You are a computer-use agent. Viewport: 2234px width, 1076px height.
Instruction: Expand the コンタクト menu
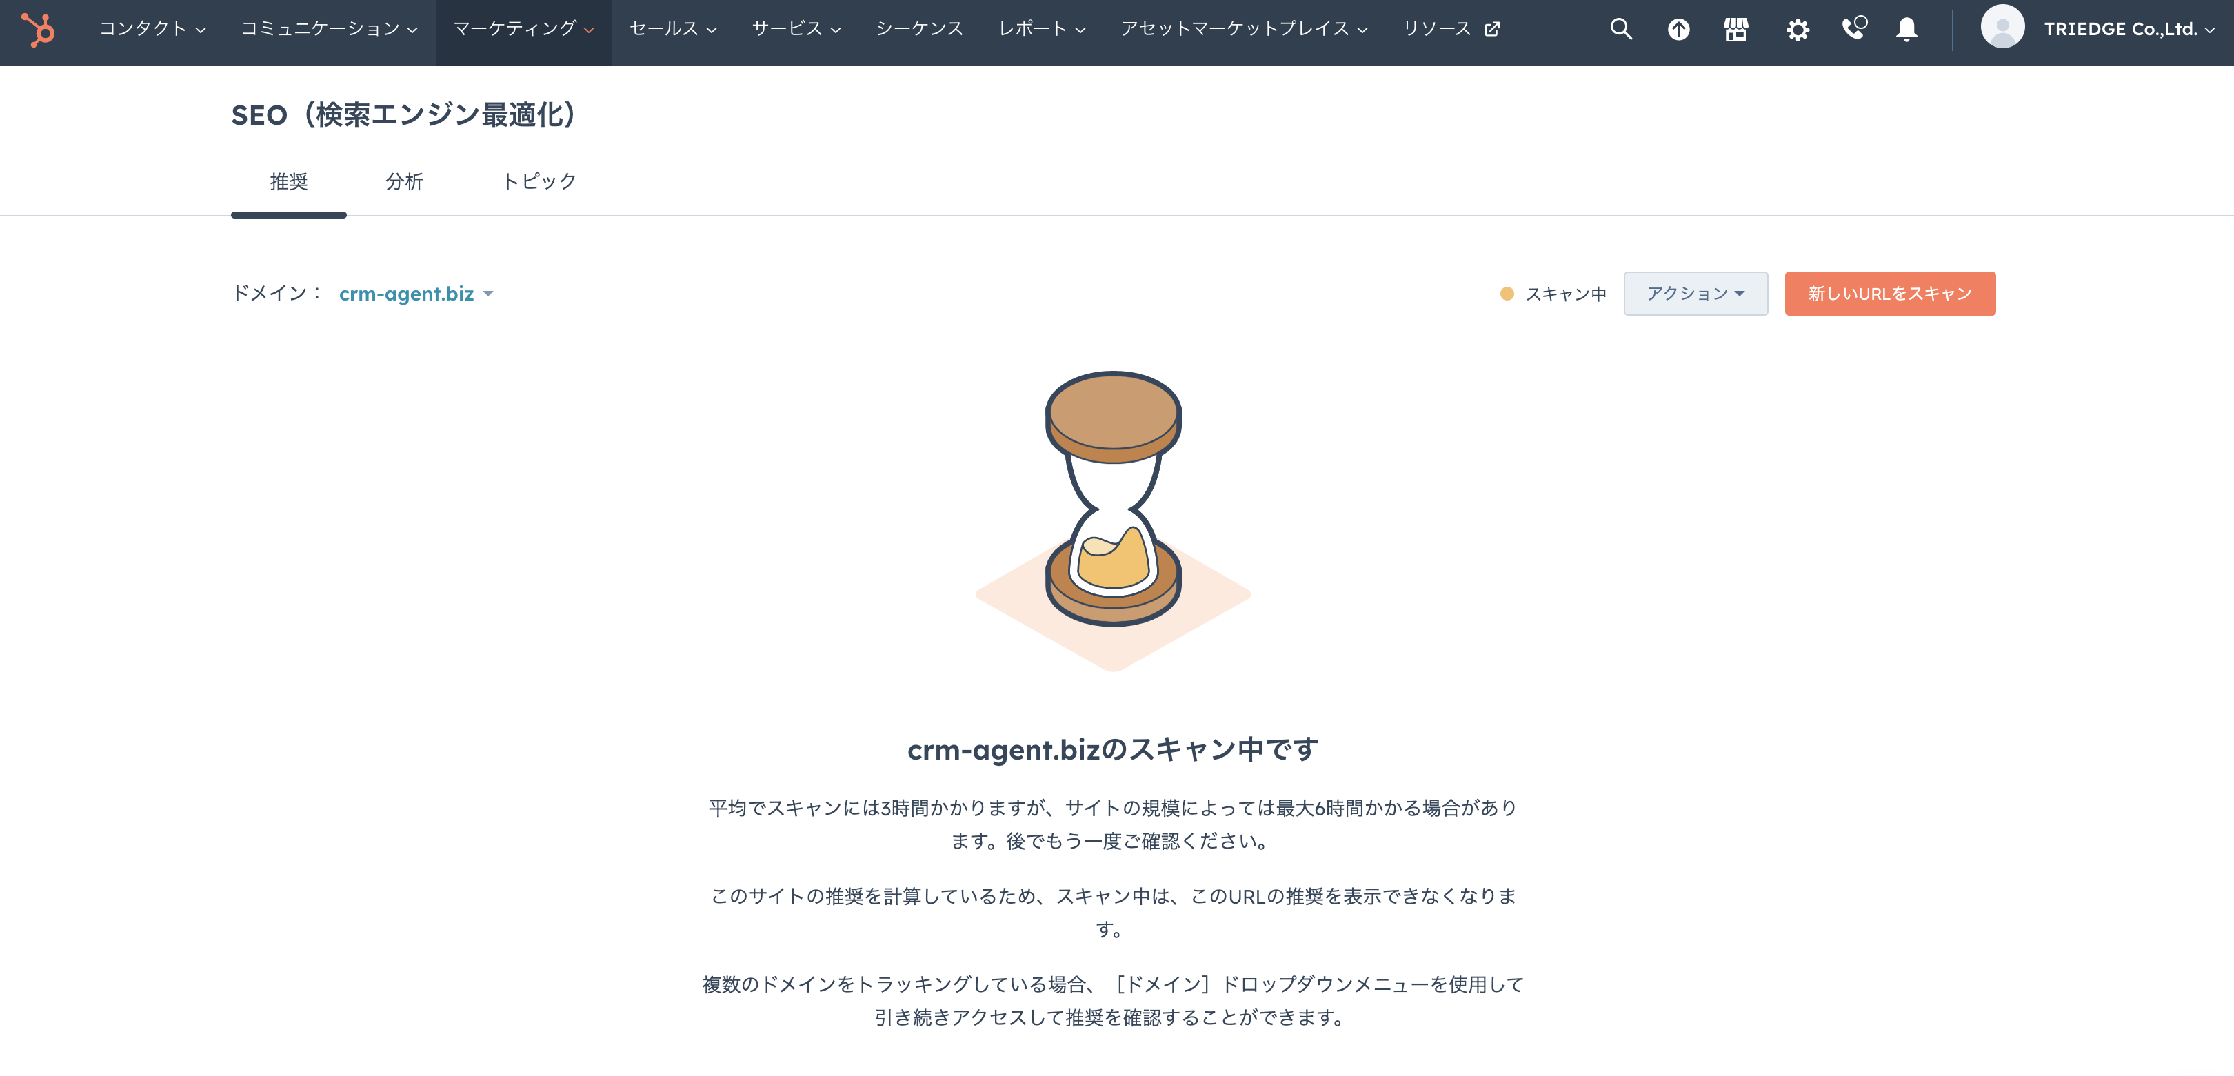[152, 30]
